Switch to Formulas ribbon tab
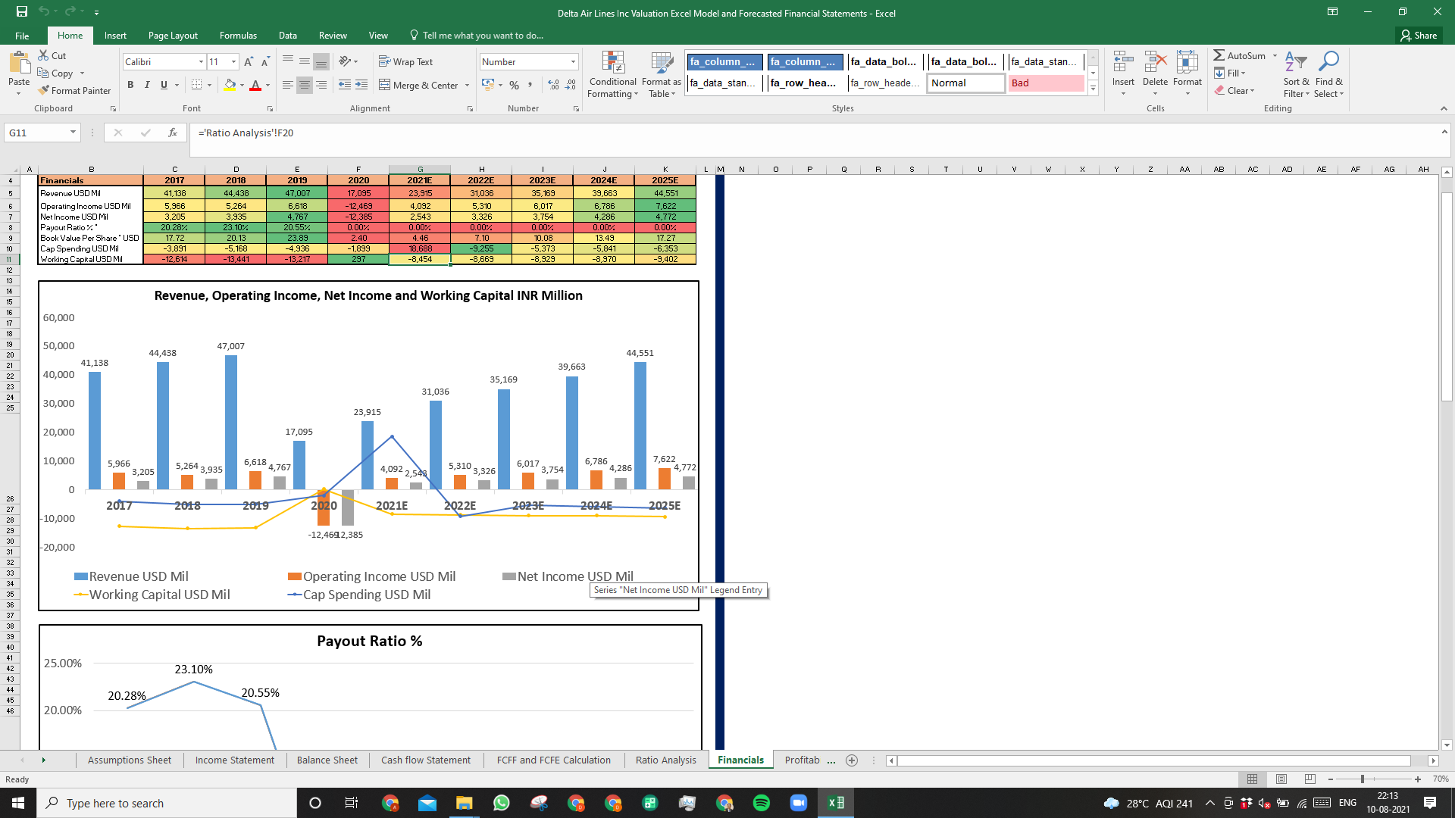Image resolution: width=1455 pixels, height=818 pixels. [238, 36]
